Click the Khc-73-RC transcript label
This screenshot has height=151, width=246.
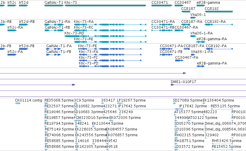point(84,27)
